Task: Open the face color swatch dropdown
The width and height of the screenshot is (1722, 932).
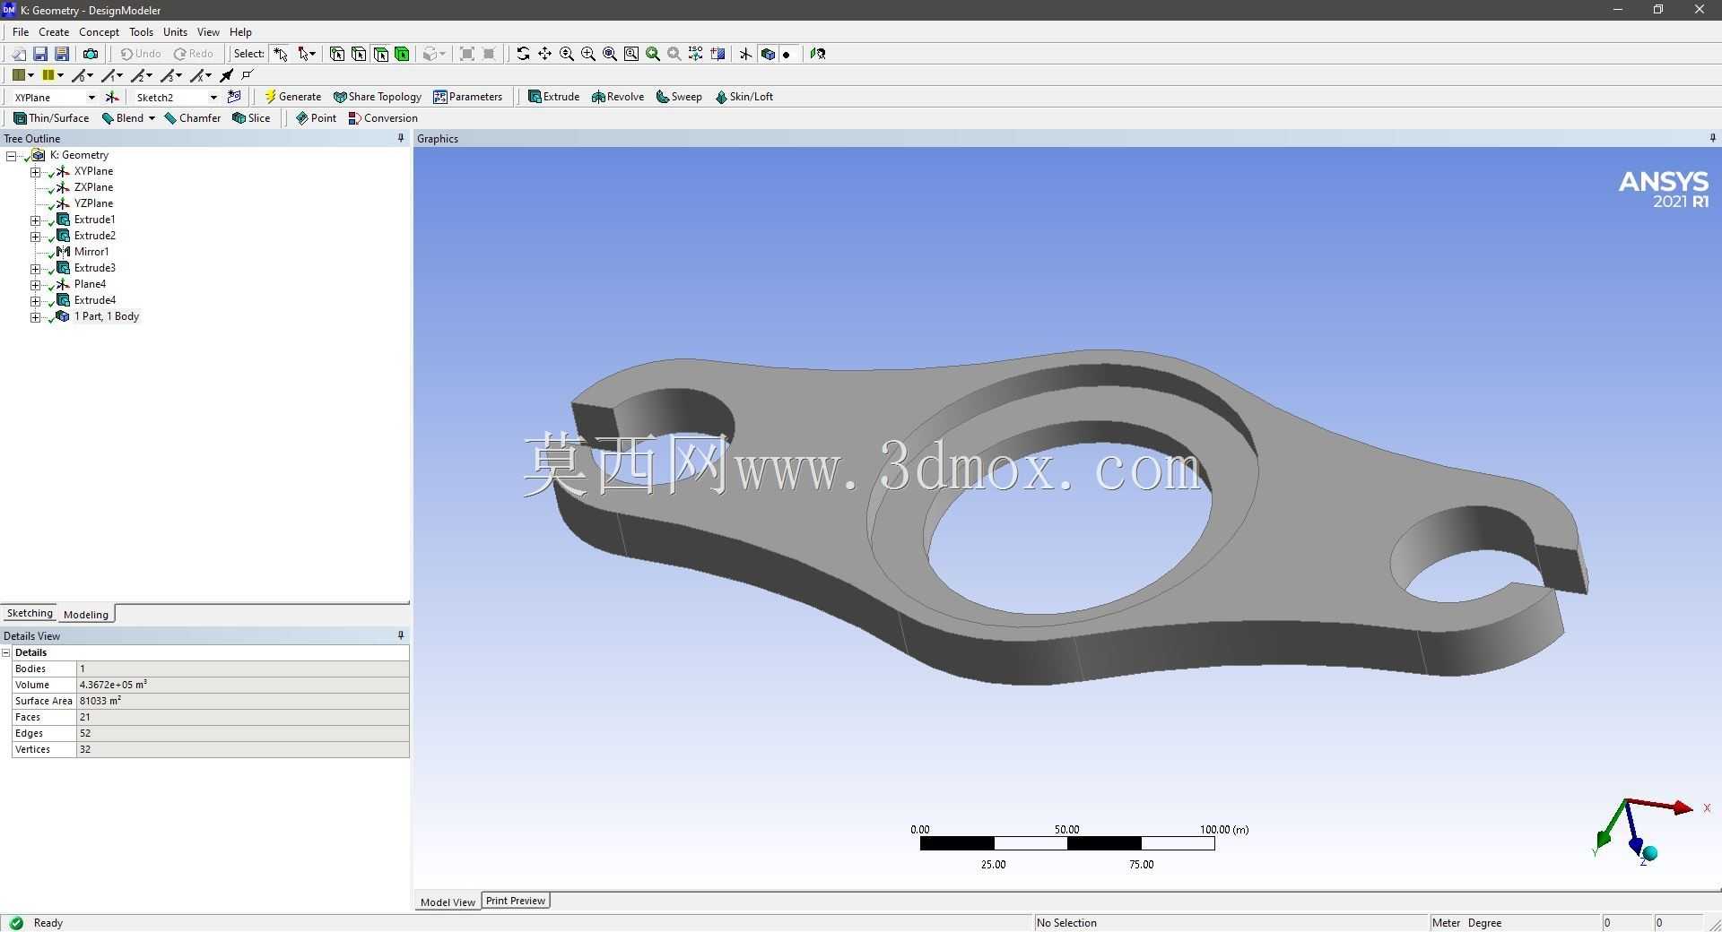Action: tap(30, 75)
